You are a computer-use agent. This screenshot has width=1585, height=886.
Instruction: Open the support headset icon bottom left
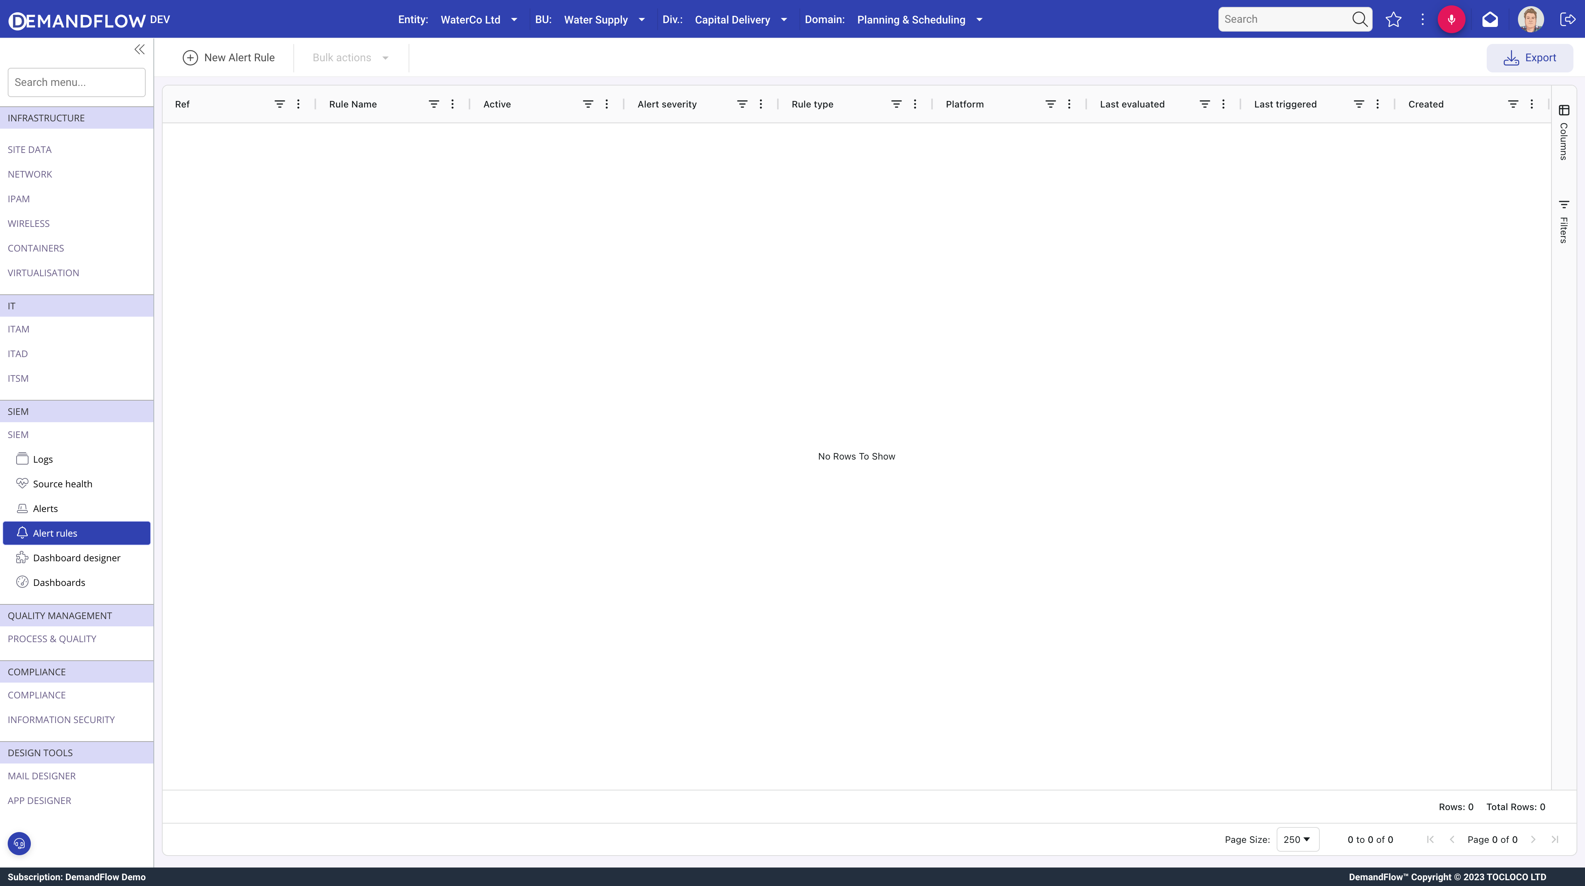(x=19, y=843)
